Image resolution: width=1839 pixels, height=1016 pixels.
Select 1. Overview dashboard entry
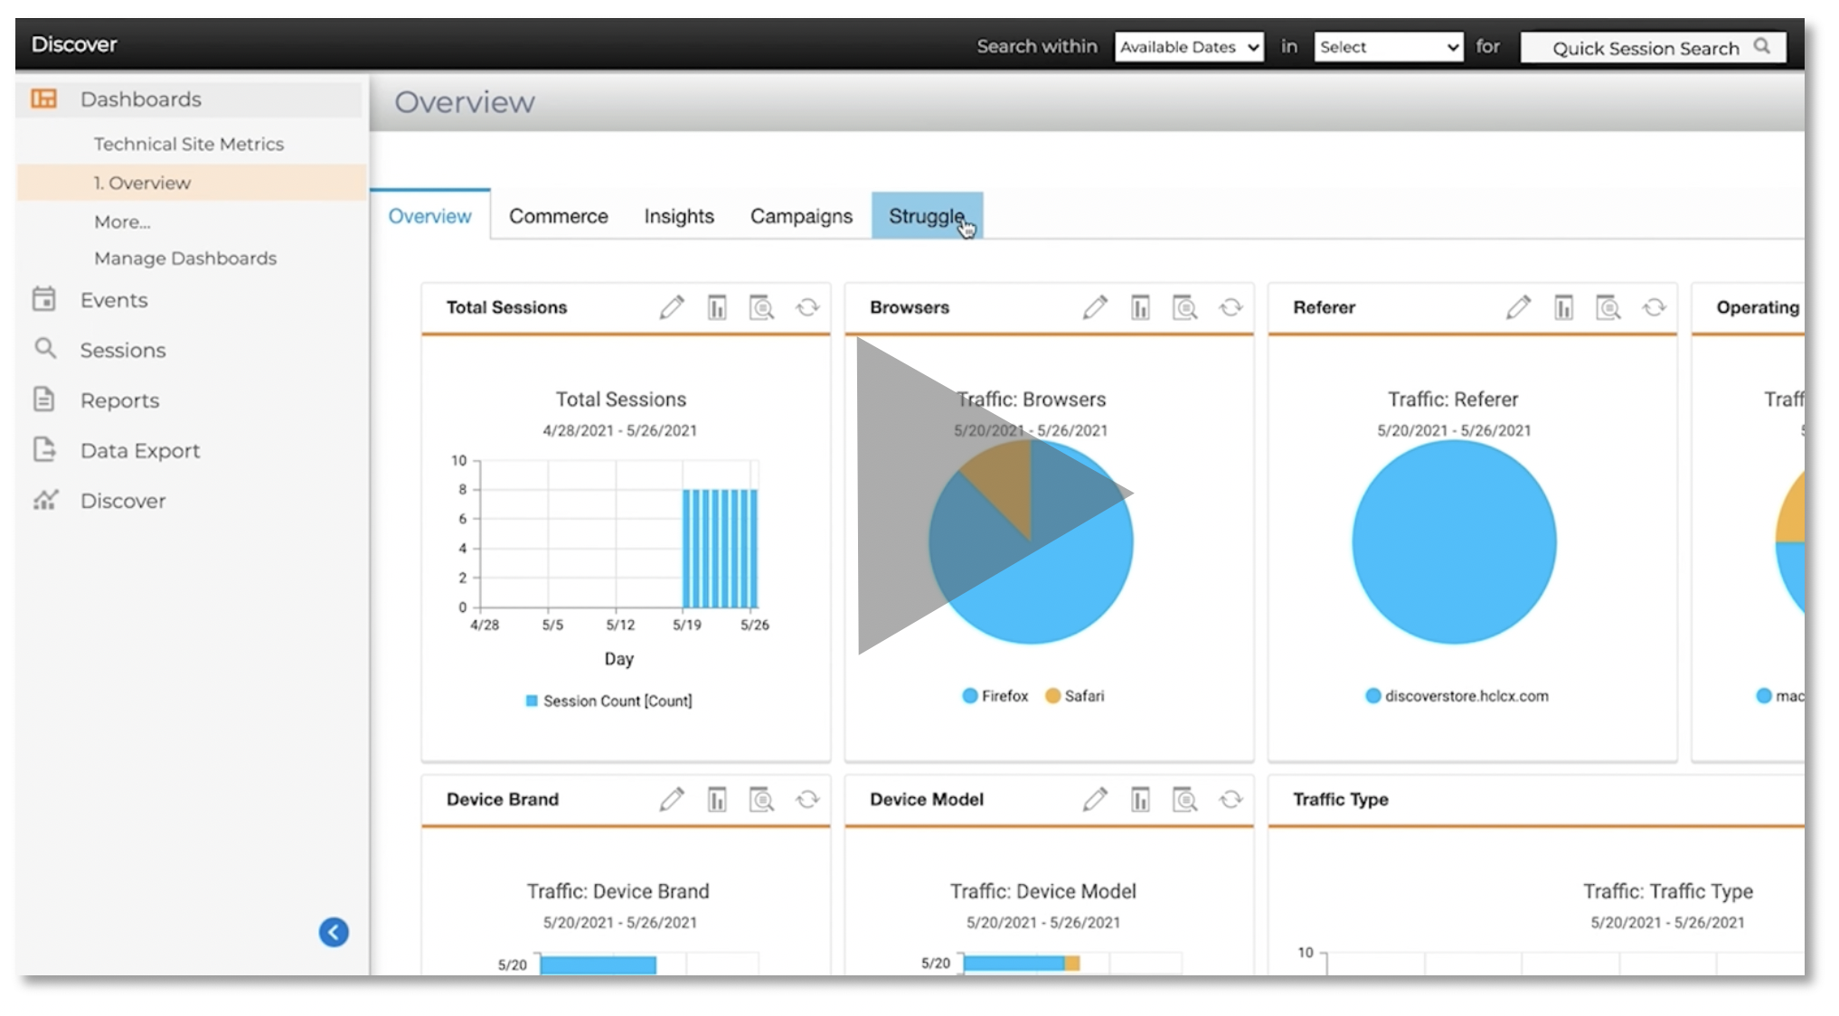[x=191, y=183]
